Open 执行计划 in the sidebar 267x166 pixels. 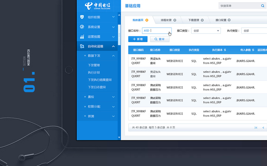point(94,73)
